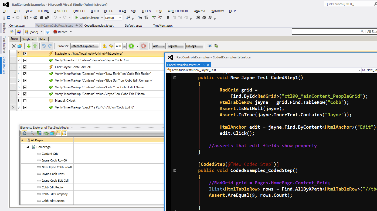
Task: Toggle checkbox for step 1 Navigate
Action: click(25, 54)
